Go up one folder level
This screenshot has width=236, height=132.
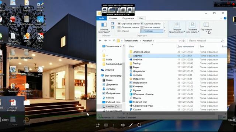(114, 41)
